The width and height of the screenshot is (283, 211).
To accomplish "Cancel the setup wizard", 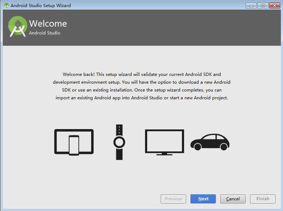I will tap(233, 199).
